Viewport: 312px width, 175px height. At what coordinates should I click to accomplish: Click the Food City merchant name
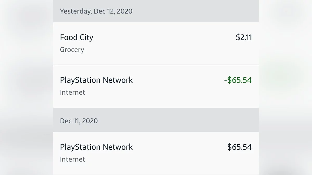[76, 38]
